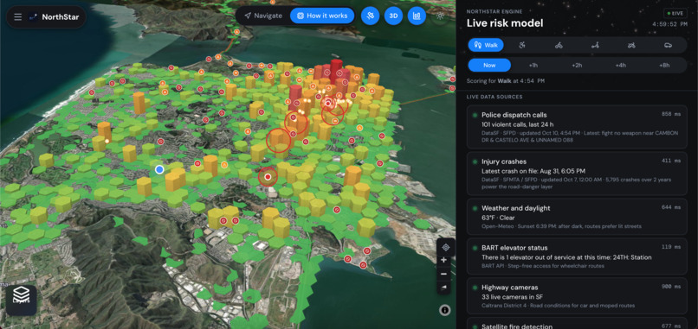The height and width of the screenshot is (329, 698).
Task: Click the "119 ms" latency value
Action: tap(671, 247)
